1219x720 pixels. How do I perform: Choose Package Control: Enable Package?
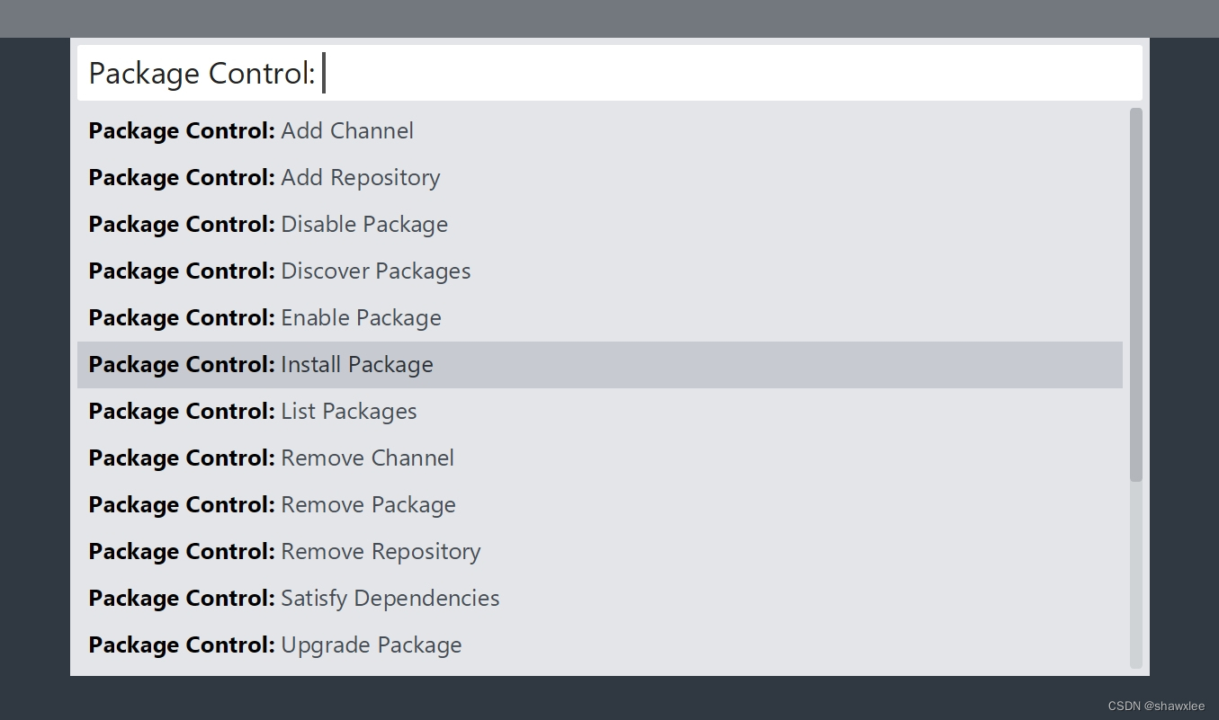[x=600, y=318]
